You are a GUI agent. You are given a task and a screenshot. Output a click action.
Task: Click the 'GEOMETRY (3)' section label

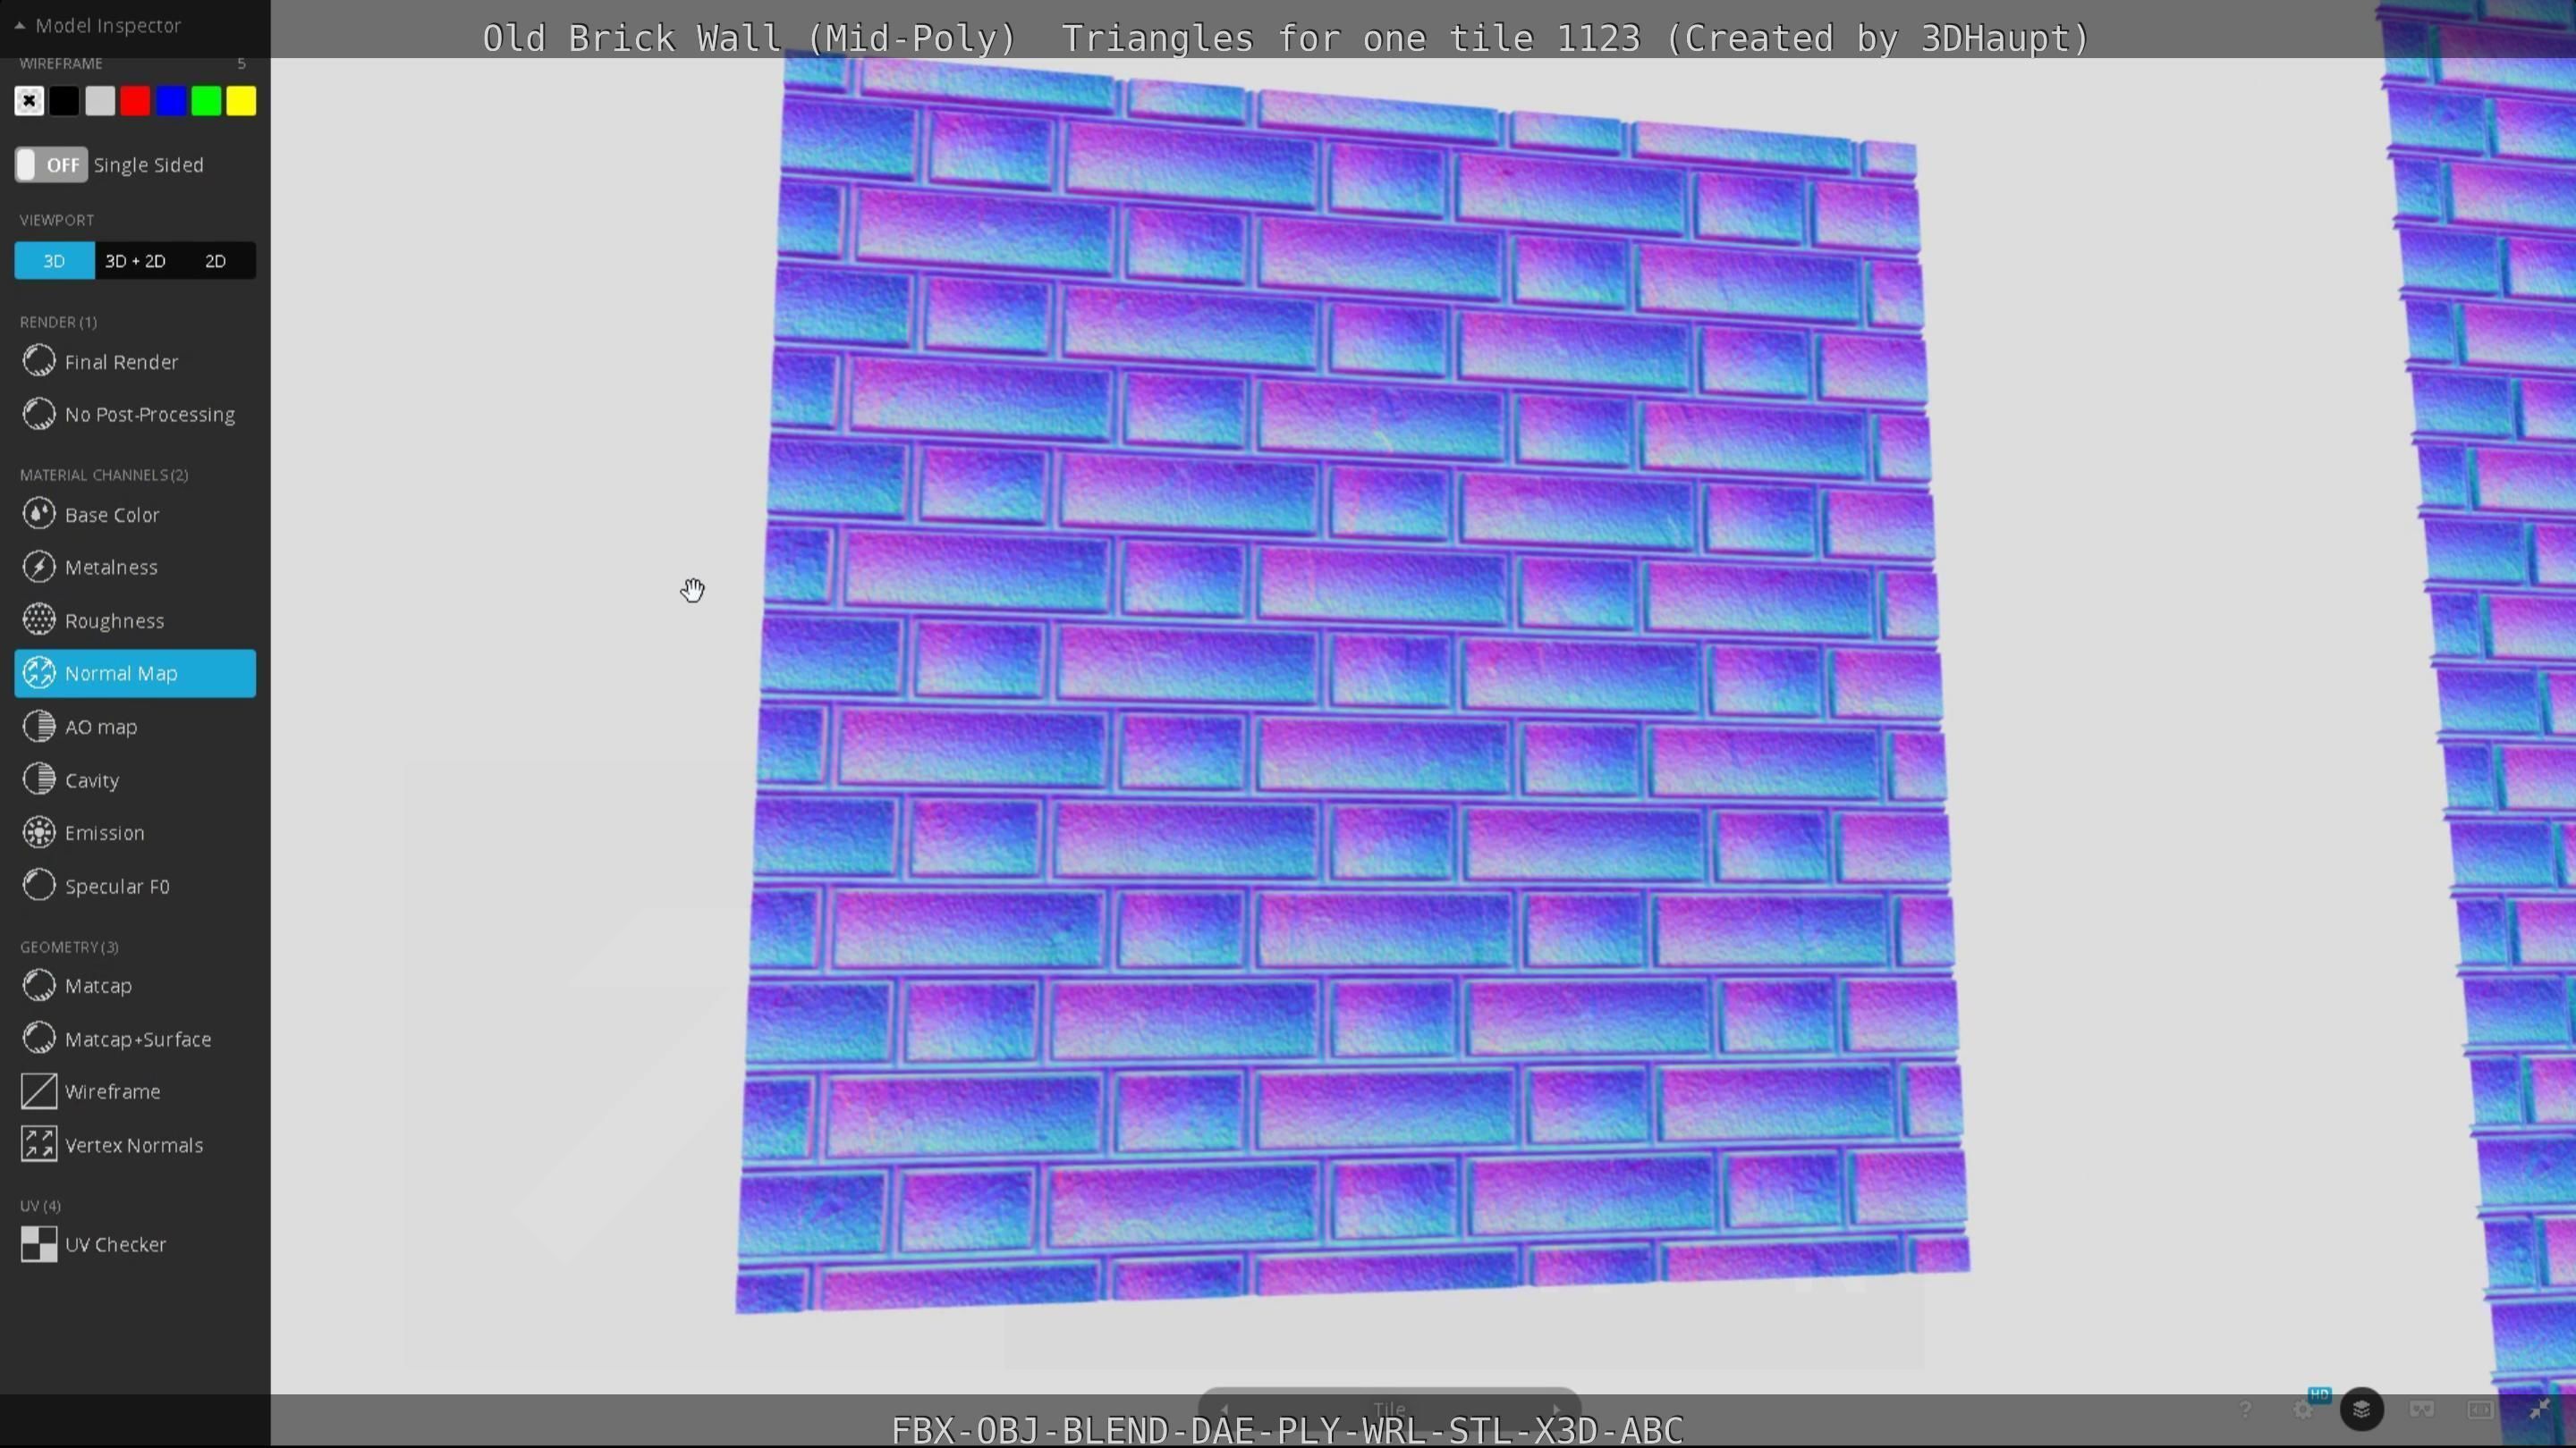click(69, 947)
